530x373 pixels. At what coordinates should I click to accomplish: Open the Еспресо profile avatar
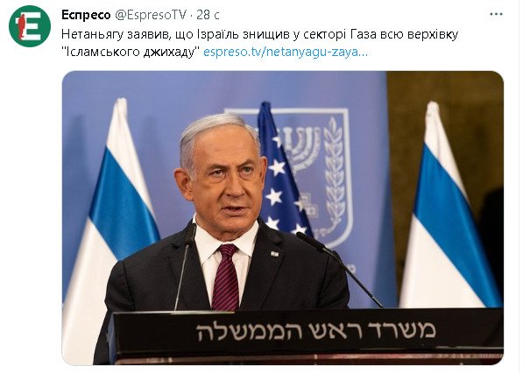click(x=30, y=26)
